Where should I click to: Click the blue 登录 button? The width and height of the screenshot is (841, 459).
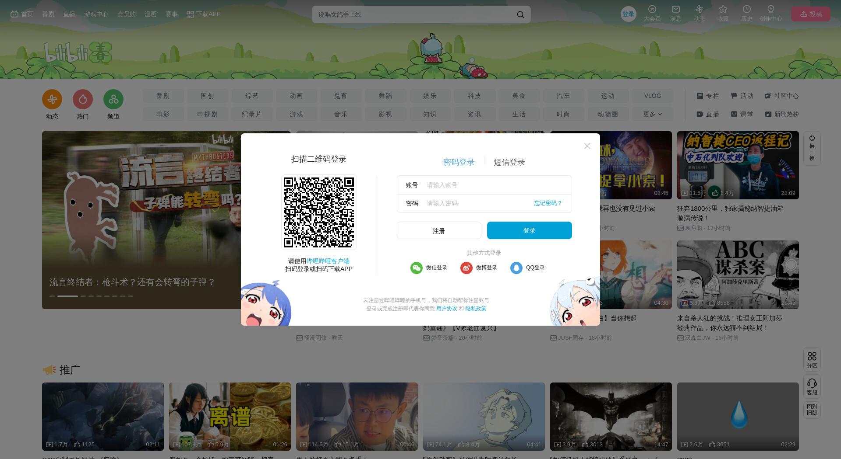click(x=529, y=230)
